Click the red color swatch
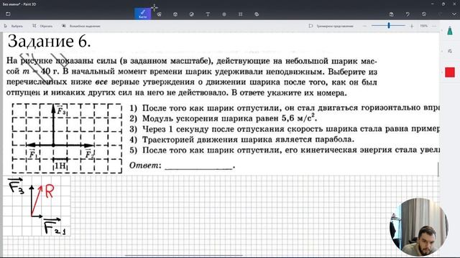Viewport: 460px width, 258px height. point(450,72)
